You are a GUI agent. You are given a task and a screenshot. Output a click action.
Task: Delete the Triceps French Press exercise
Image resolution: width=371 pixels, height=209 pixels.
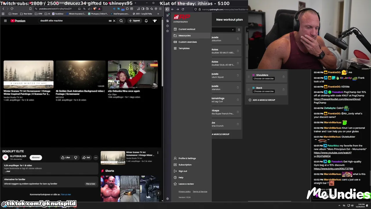pos(238,112)
